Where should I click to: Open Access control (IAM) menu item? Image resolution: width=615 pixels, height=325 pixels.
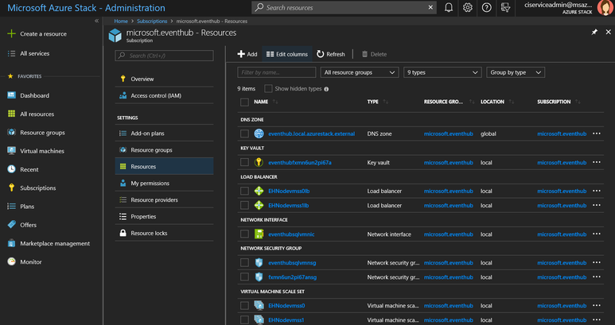[x=164, y=95]
